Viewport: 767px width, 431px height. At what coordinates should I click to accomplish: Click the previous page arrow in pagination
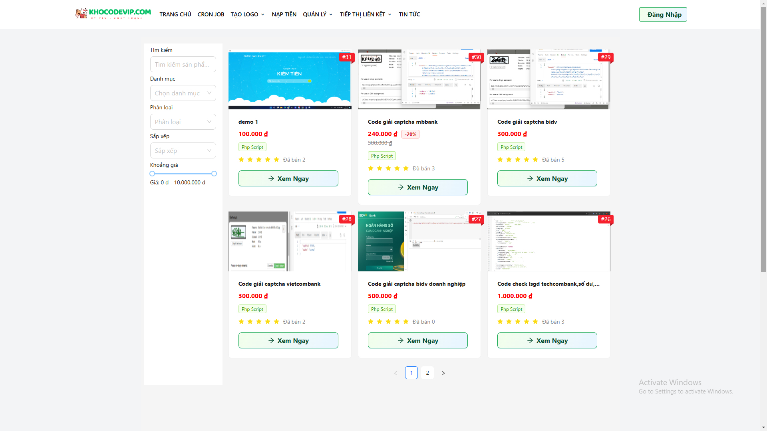(x=395, y=373)
